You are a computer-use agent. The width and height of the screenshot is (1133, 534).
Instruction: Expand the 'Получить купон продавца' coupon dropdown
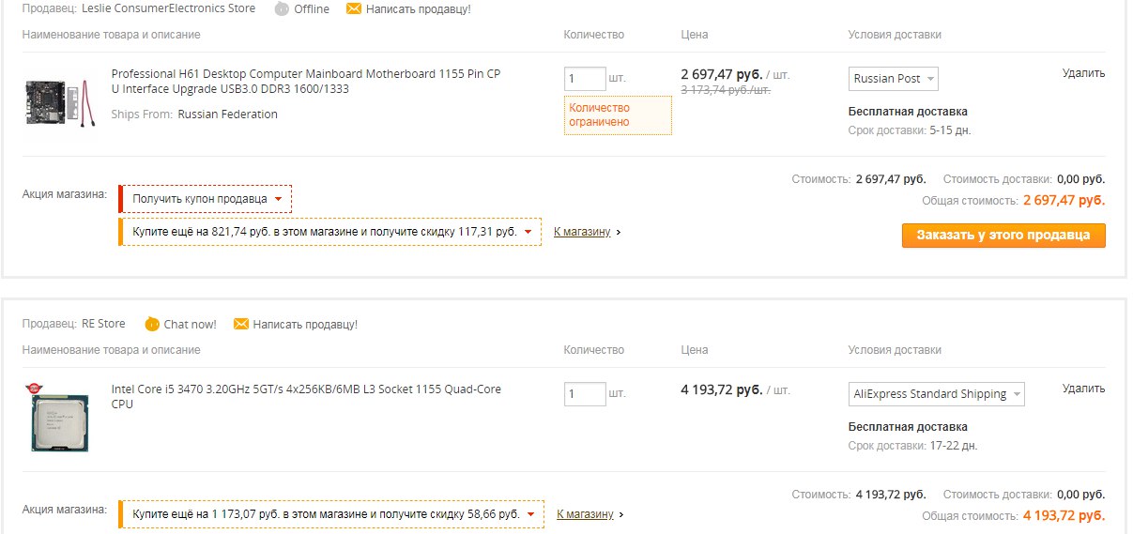[x=207, y=199]
